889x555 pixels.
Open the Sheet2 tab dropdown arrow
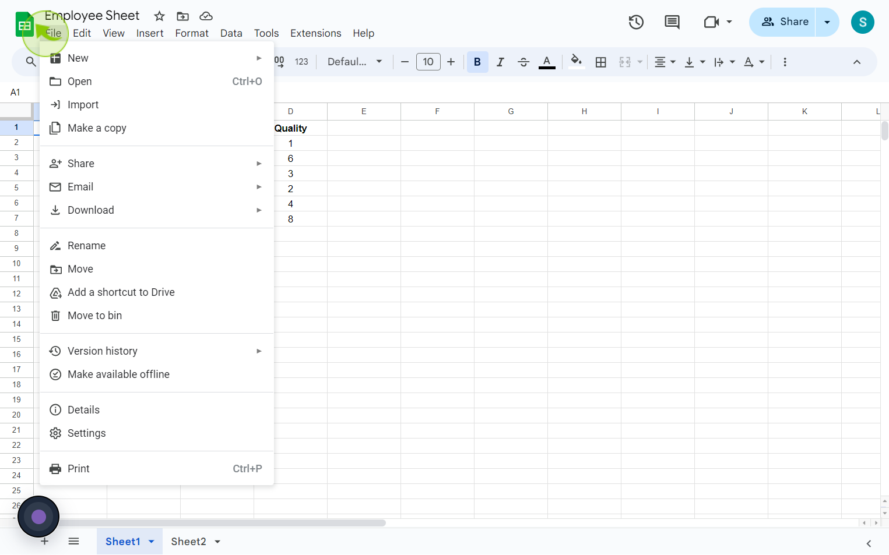tap(217, 542)
